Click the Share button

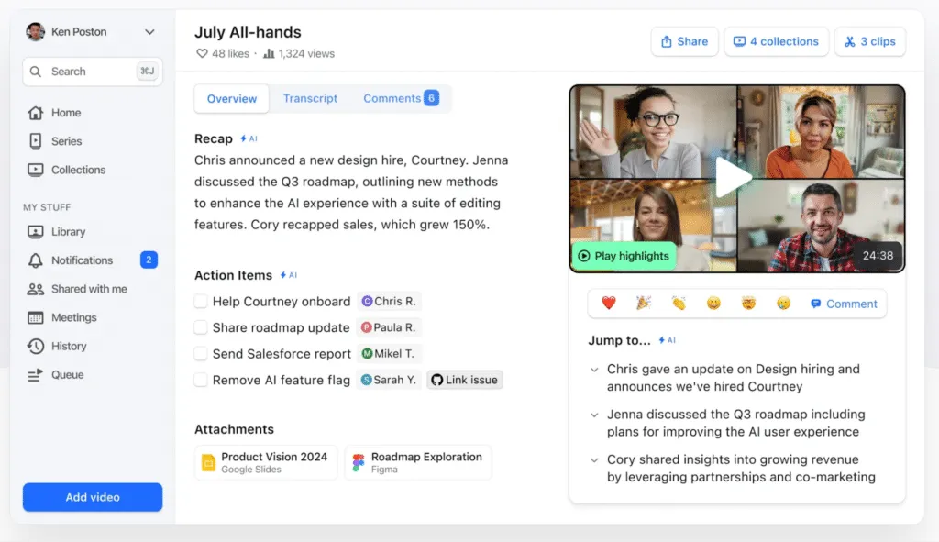[x=684, y=41]
